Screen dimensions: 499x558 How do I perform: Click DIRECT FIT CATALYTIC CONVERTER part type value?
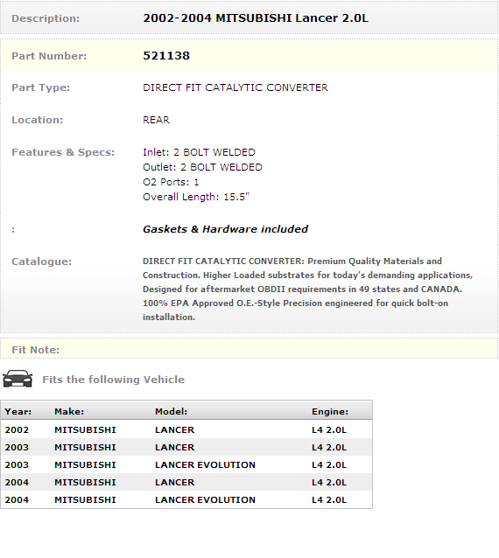(x=235, y=87)
